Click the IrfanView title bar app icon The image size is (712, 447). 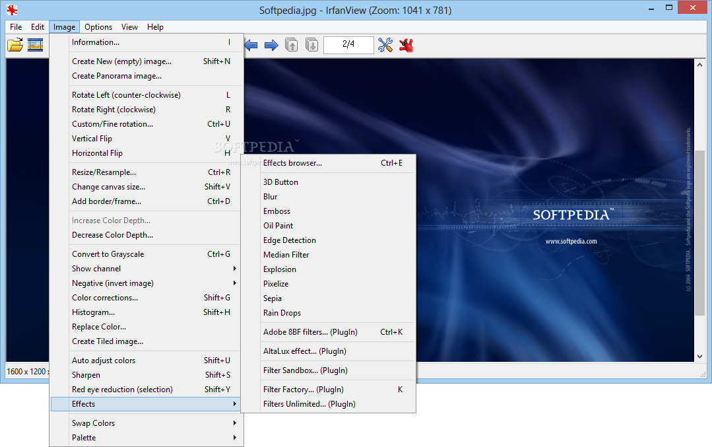pyautogui.click(x=12, y=9)
